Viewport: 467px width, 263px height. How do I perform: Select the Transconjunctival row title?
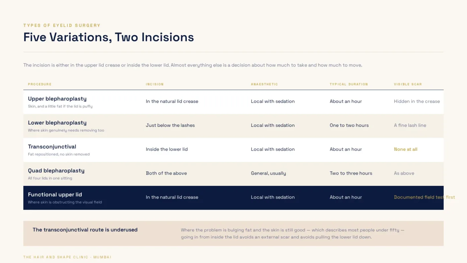click(52, 147)
